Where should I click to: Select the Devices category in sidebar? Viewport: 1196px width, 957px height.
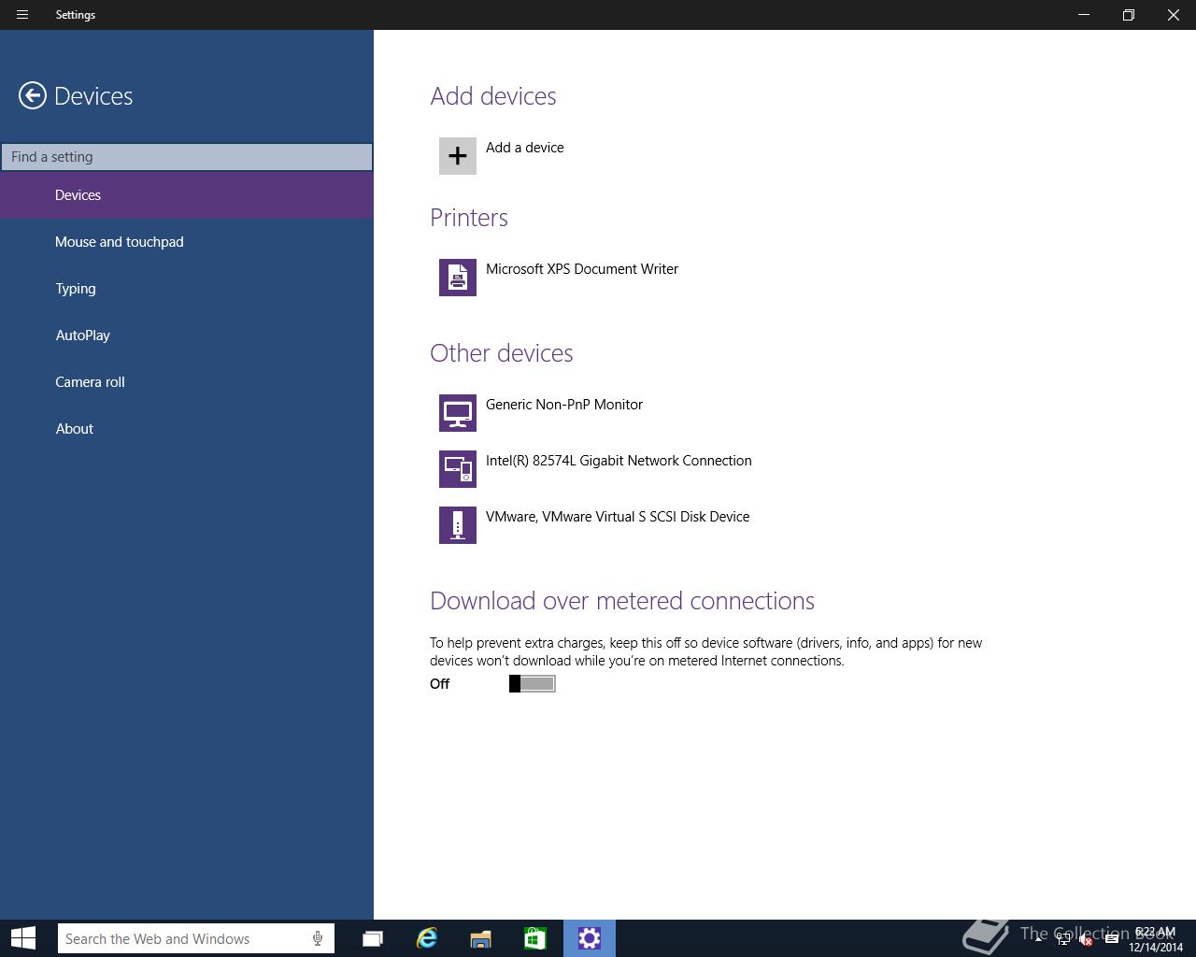click(x=187, y=195)
